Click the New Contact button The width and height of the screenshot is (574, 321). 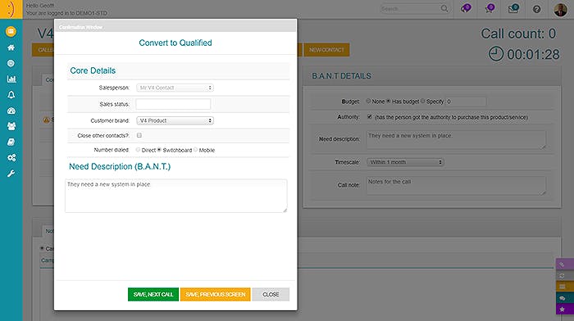pos(326,50)
